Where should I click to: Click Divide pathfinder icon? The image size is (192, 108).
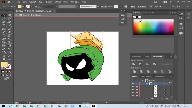[134, 72]
